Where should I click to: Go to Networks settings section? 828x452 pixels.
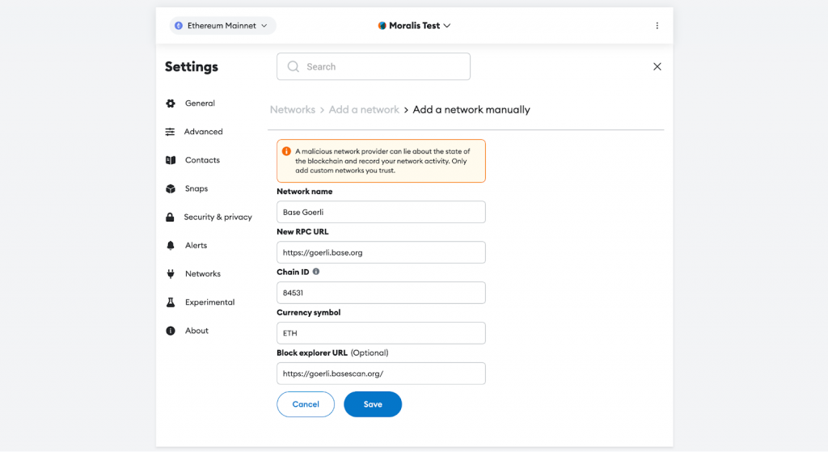pos(203,274)
